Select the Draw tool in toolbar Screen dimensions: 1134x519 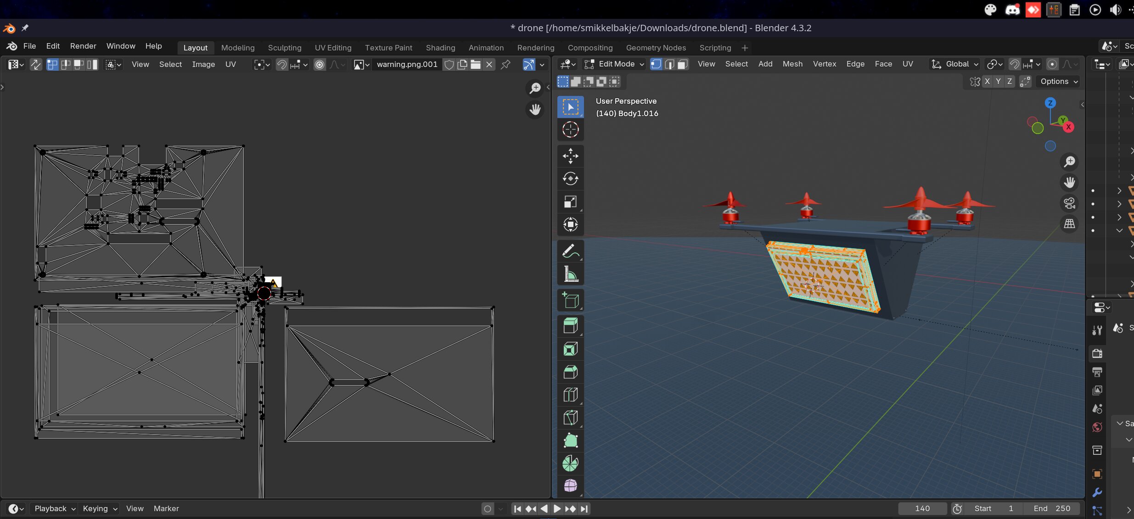[x=571, y=250]
